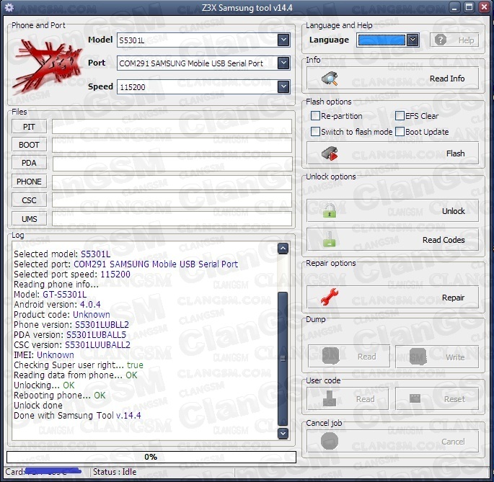
Task: Click the 0% progress bar
Action: click(x=151, y=457)
